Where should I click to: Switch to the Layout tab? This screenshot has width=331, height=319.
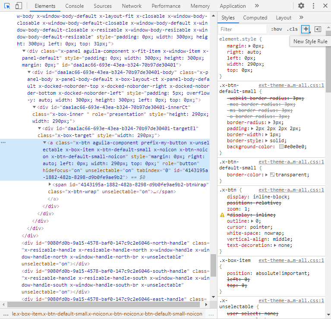tap(284, 18)
